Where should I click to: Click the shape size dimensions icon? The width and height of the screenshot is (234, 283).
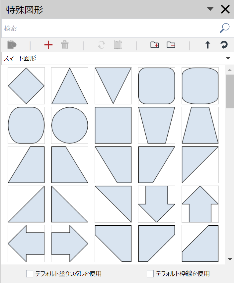click(117, 45)
